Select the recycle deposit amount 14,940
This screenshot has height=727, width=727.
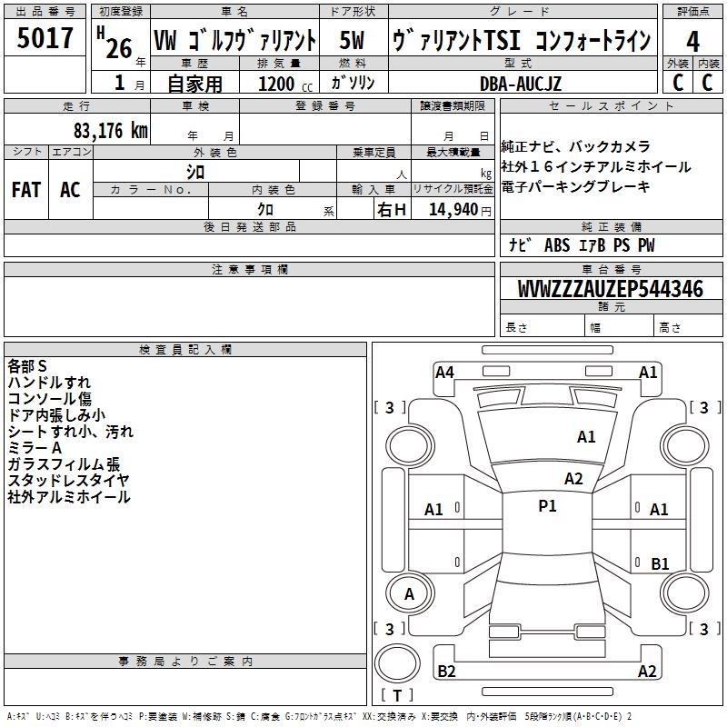[x=453, y=210]
